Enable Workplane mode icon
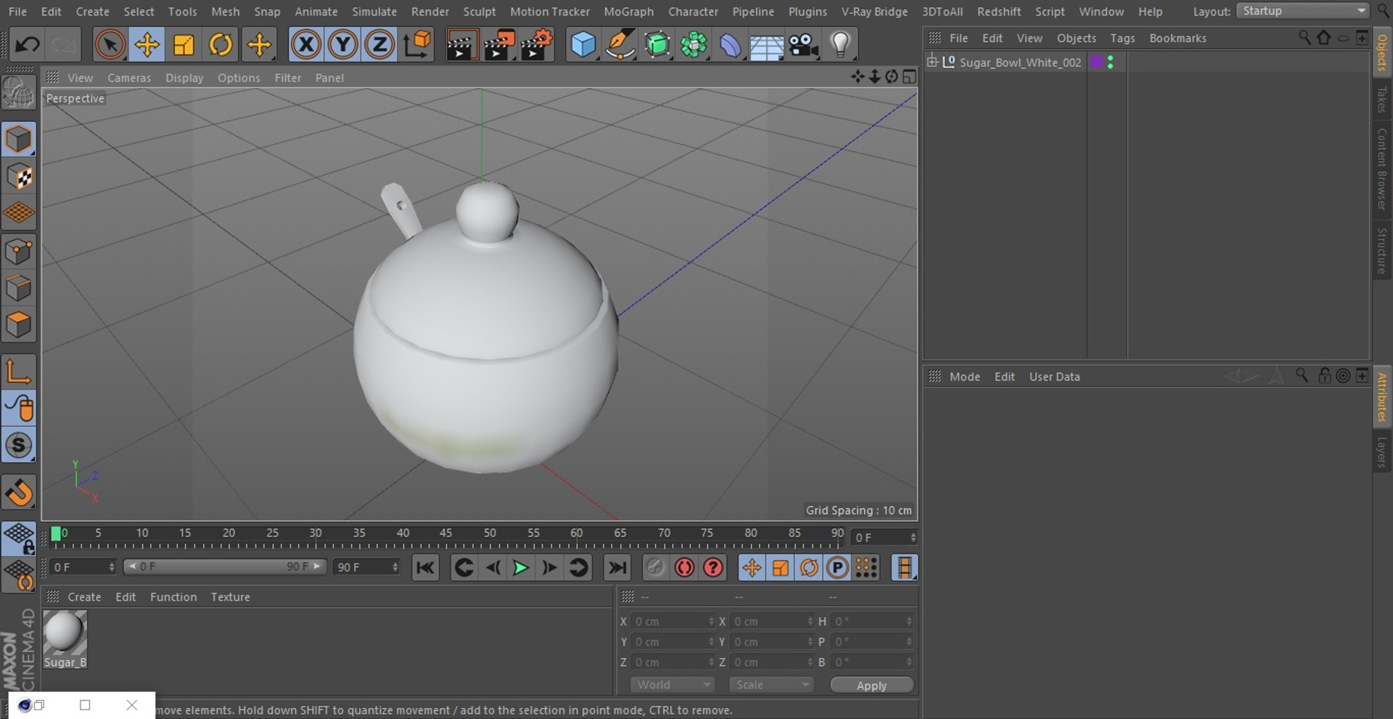 [19, 213]
